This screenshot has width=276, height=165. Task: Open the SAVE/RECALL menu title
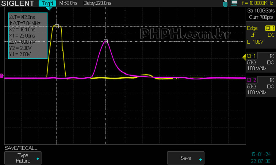point(21,148)
